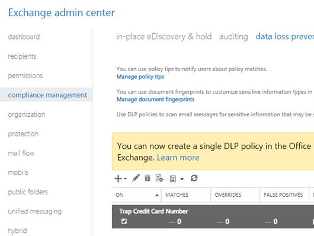The image size is (314, 236).
Task: Select the Trap Credit Card Number policy row
Action: 213,216
